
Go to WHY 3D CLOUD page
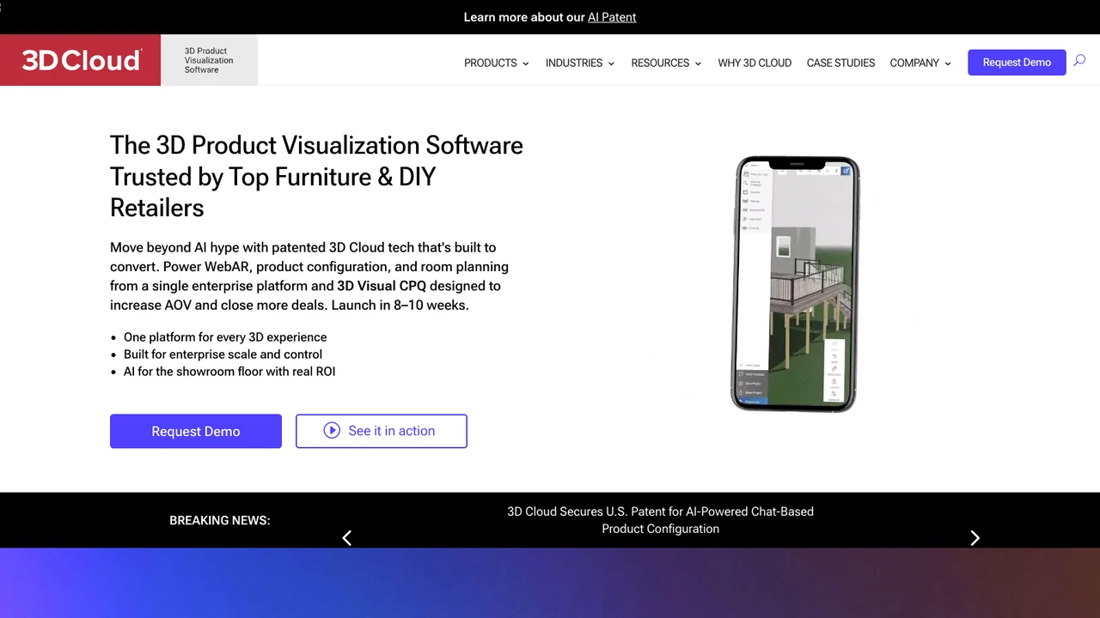pyautogui.click(x=755, y=63)
